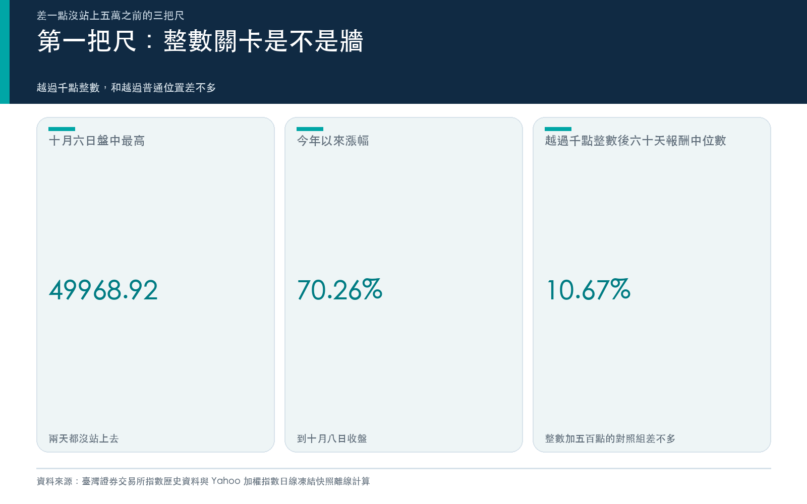
Task: Click the subtitle 越過千點整數，和越過普通位置差不多
Action: tap(126, 88)
